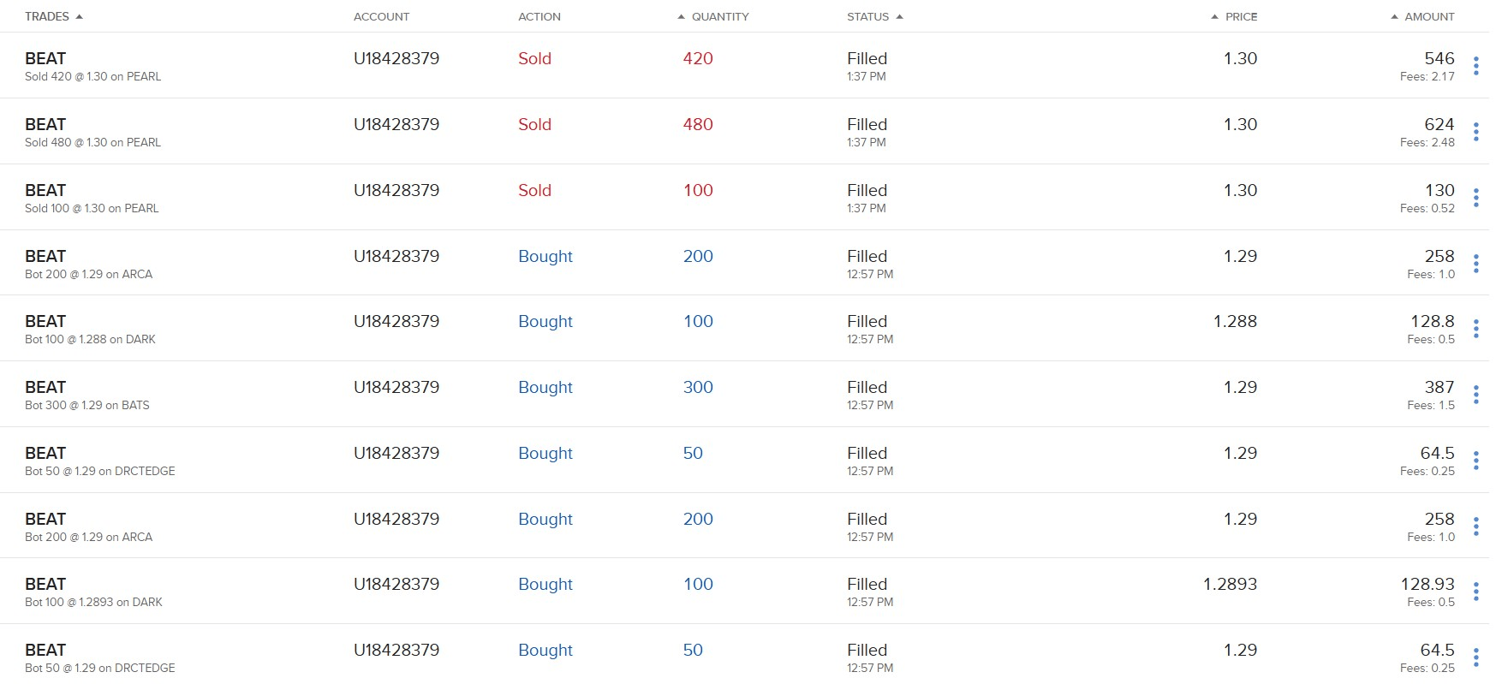The width and height of the screenshot is (1508, 684).
Task: Open options for last DRCTEDGE trade row
Action: pos(1475,657)
